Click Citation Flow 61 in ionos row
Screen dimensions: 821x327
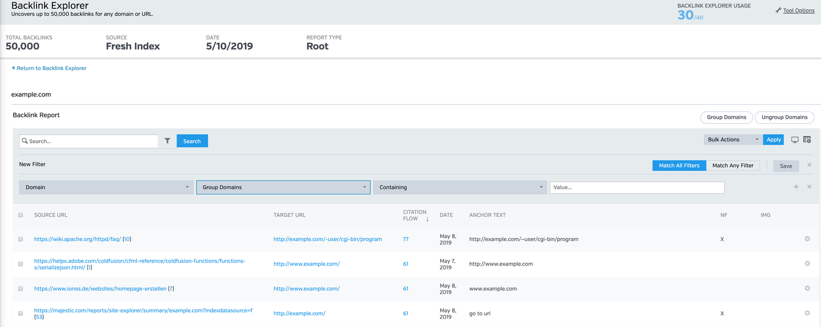[406, 289]
